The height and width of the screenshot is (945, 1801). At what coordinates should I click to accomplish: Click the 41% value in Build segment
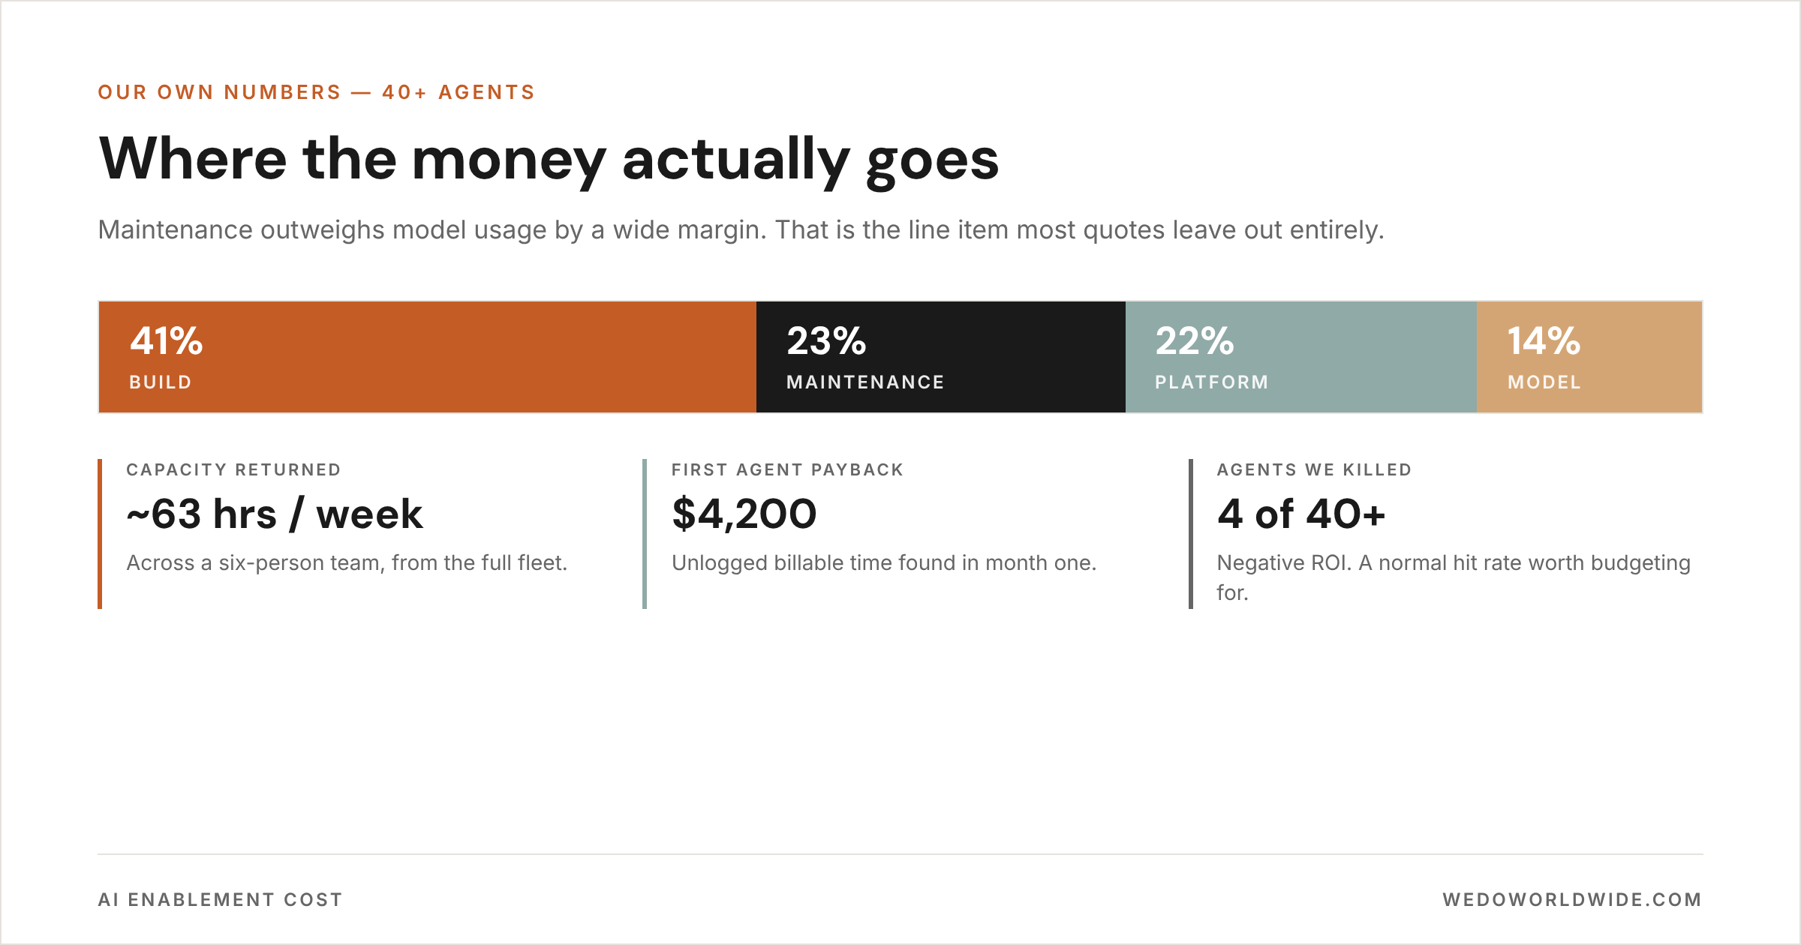(x=166, y=341)
